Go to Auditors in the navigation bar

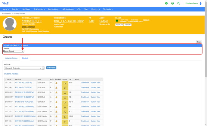[x=26, y=9]
